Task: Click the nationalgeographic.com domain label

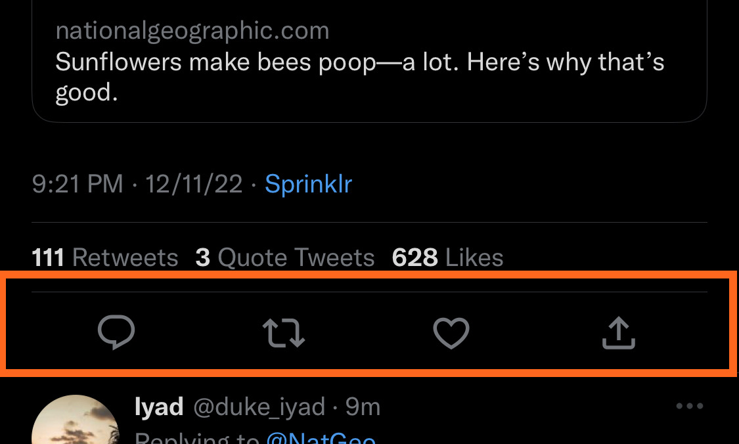Action: 192,30
